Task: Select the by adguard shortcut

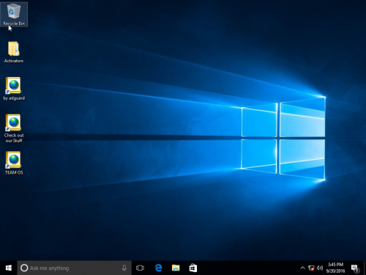Action: (14, 89)
